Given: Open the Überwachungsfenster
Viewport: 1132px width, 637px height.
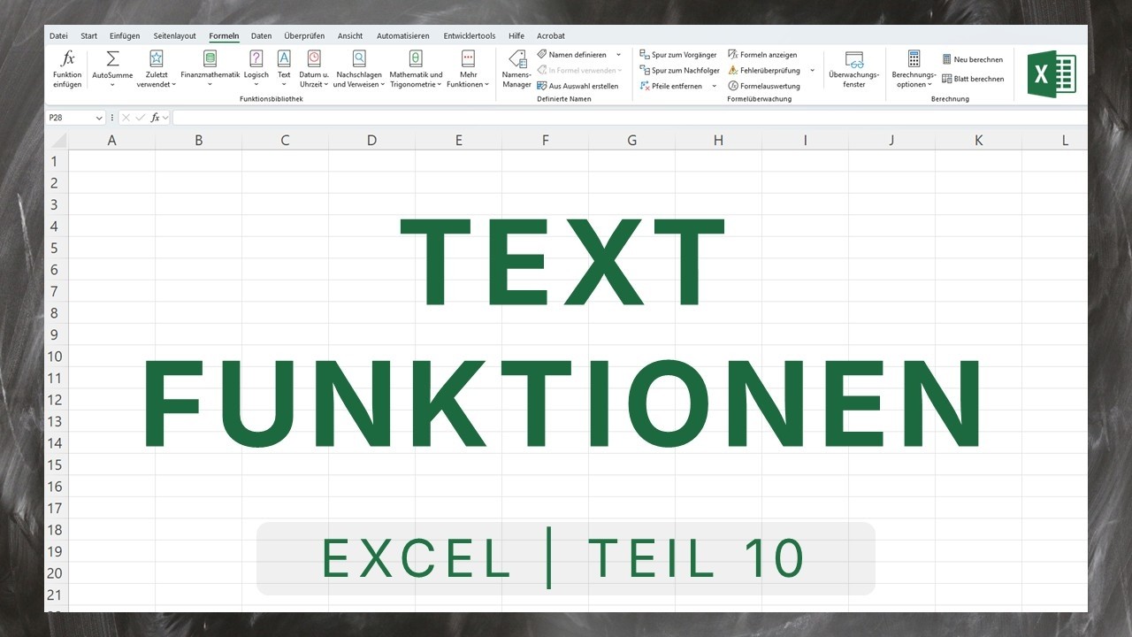Looking at the screenshot, I should (x=854, y=69).
